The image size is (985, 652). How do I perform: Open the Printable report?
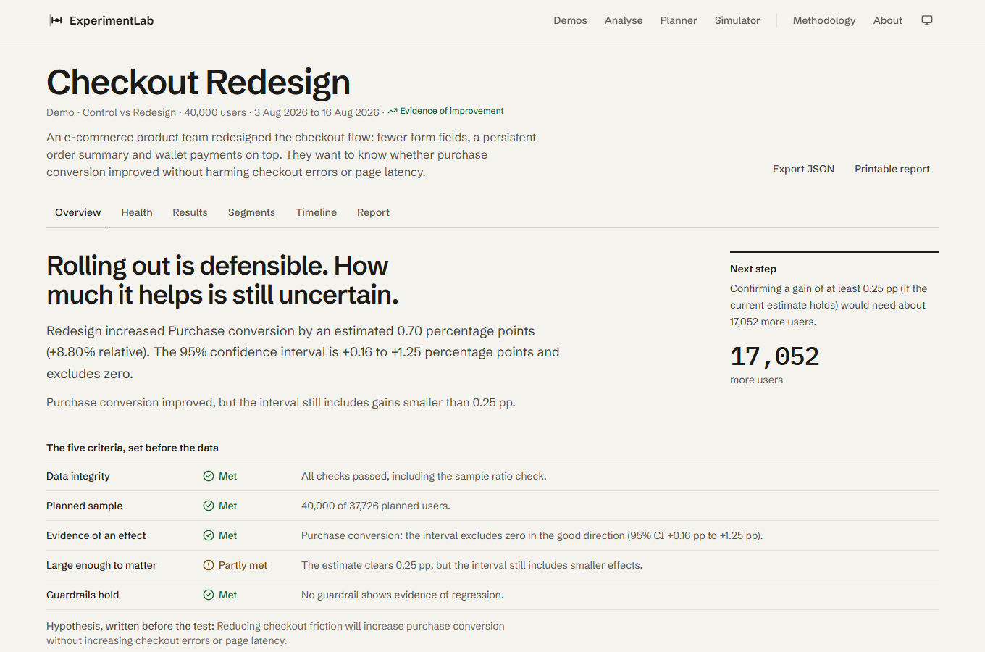pyautogui.click(x=892, y=169)
